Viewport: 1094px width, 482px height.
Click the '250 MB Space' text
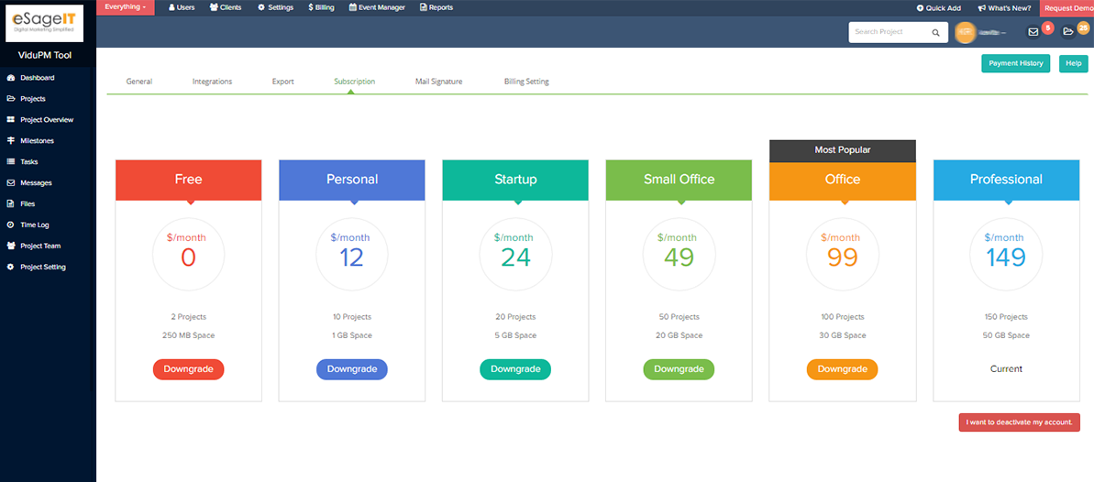(x=188, y=335)
